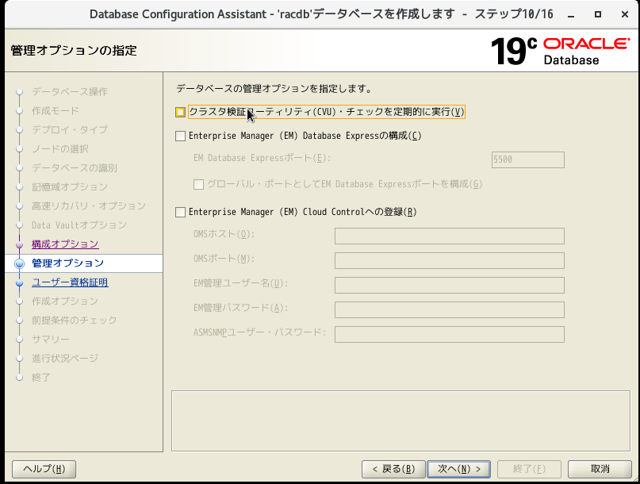Click the 作成オプション step in sidebar
Image resolution: width=640 pixels, height=484 pixels.
(x=65, y=301)
